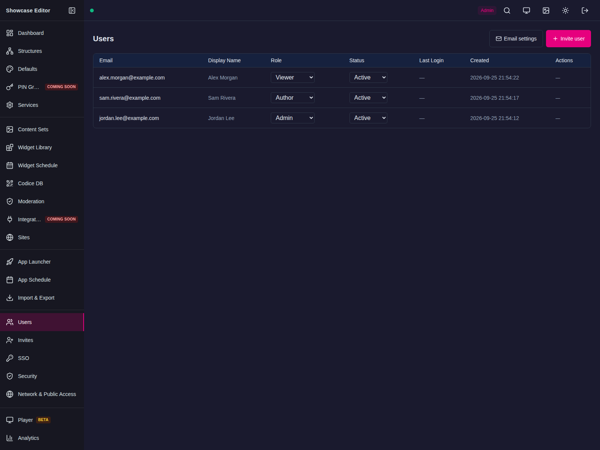600x450 pixels.
Task: Click the green status indicator dot
Action: [x=92, y=10]
